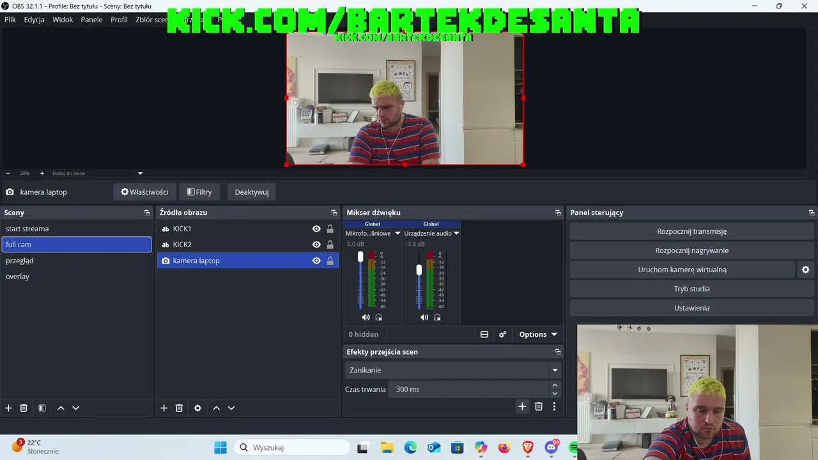Open preview scaling dropdown 'Skaluj do okna'
Image resolution: width=818 pixels, height=460 pixels.
(x=97, y=173)
